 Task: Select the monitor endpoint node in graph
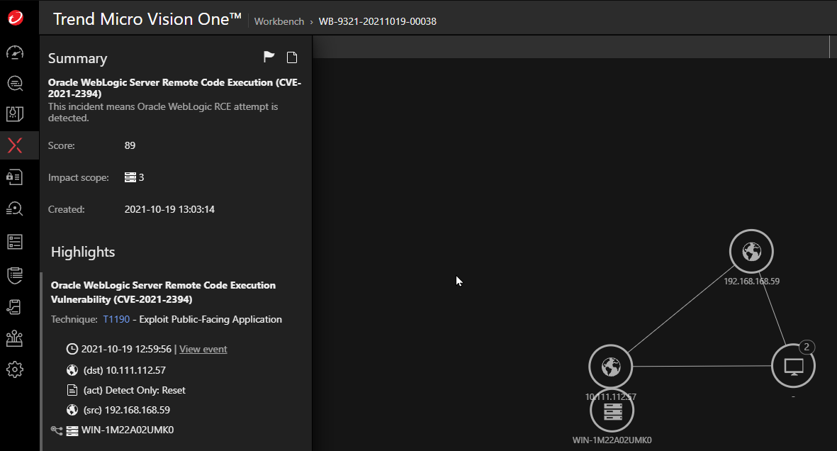tap(793, 366)
